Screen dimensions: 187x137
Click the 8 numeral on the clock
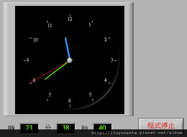pos(34,80)
